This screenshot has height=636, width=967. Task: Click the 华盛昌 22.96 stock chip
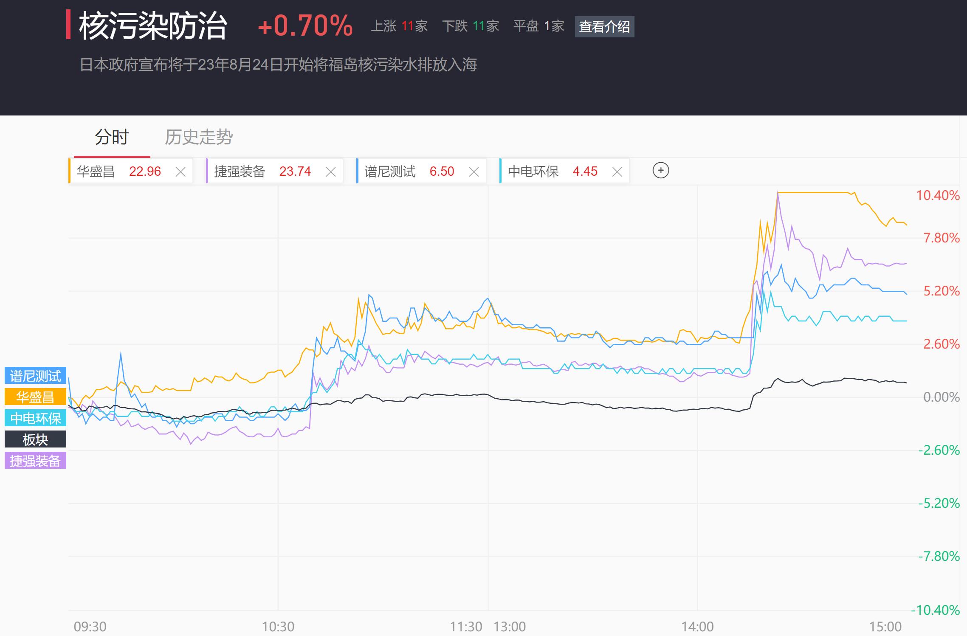click(x=131, y=171)
